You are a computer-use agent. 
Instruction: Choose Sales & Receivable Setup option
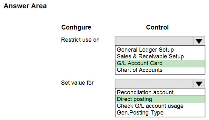(x=160, y=56)
